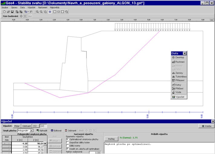Click the Počítej calculate button
215x154 pixels.
pyautogui.click(x=111, y=139)
